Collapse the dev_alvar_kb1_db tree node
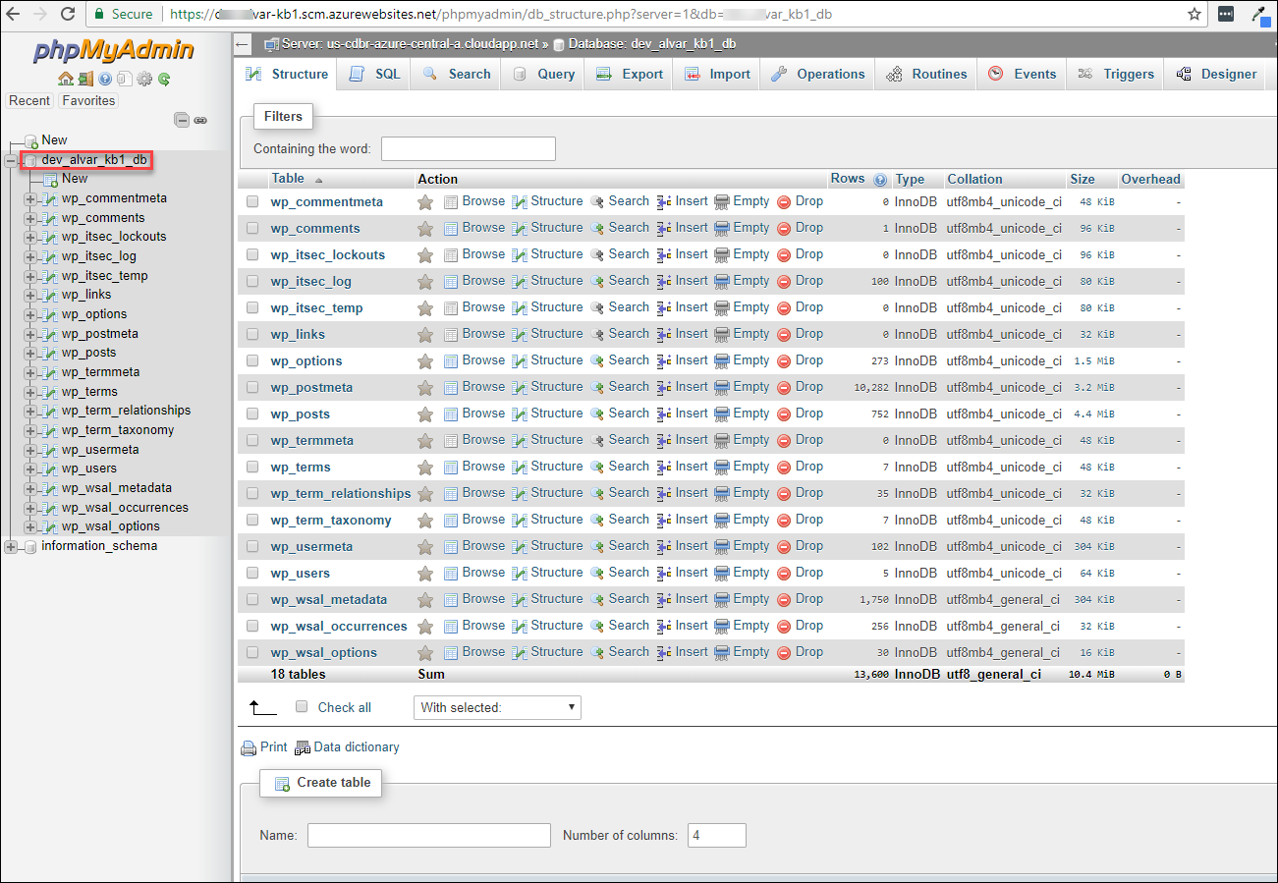Screen dimensions: 1278x883 coord(11,160)
